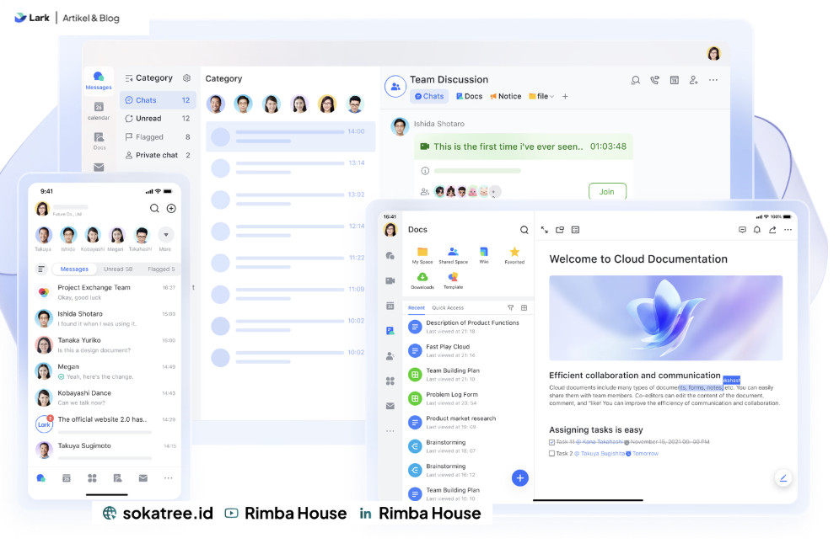Screen dimensions: 839x549
Task: Open Tanaka Yuriko chat on phone
Action: pos(105,344)
